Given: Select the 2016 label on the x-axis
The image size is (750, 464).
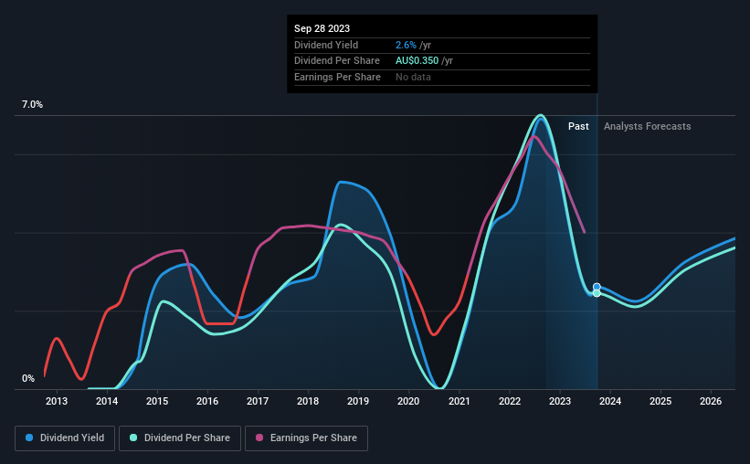Looking at the screenshot, I should (207, 401).
